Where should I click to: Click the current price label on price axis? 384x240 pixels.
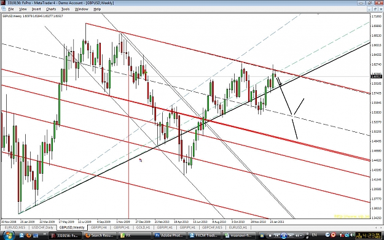[x=377, y=77]
